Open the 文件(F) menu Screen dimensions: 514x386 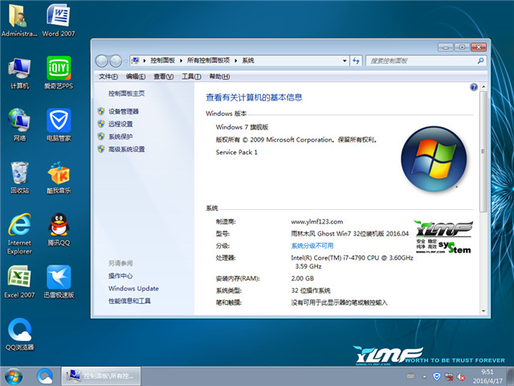tap(108, 76)
